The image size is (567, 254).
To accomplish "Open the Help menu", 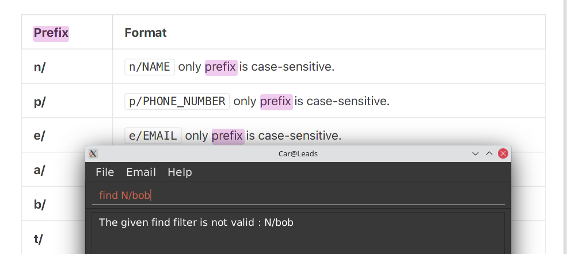I will point(180,172).
